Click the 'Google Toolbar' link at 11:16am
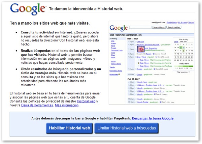Image resolution: width=202 pixels, height=144 pixels. coord(143,102)
